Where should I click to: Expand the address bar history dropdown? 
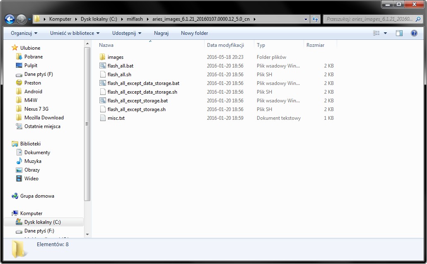[306, 19]
